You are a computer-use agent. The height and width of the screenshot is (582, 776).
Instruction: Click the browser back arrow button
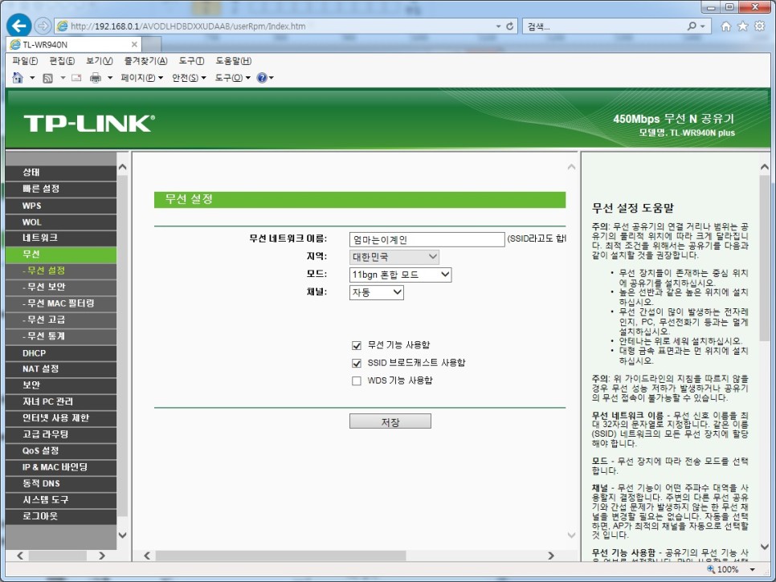(x=18, y=26)
